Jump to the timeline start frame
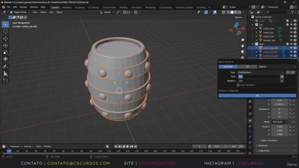This screenshot has width=299, height=168. 116,147
